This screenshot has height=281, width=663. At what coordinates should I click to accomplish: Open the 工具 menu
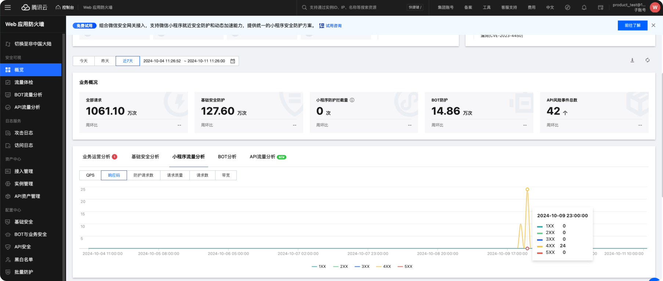[x=487, y=7]
